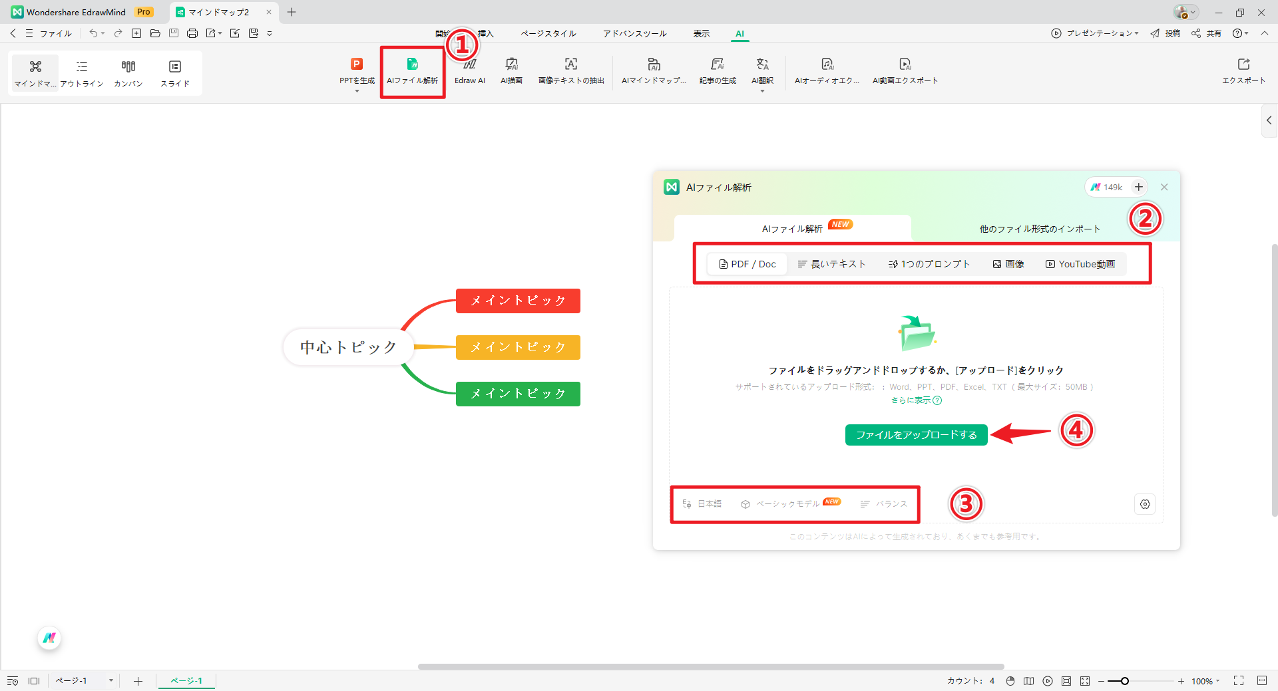Choose the YouTube動画 input option
The width and height of the screenshot is (1278, 691).
tap(1080, 263)
